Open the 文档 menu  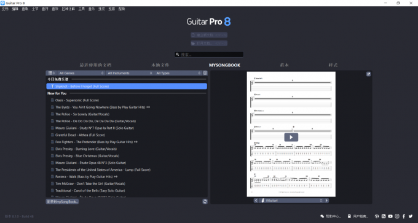pyautogui.click(x=5, y=9)
